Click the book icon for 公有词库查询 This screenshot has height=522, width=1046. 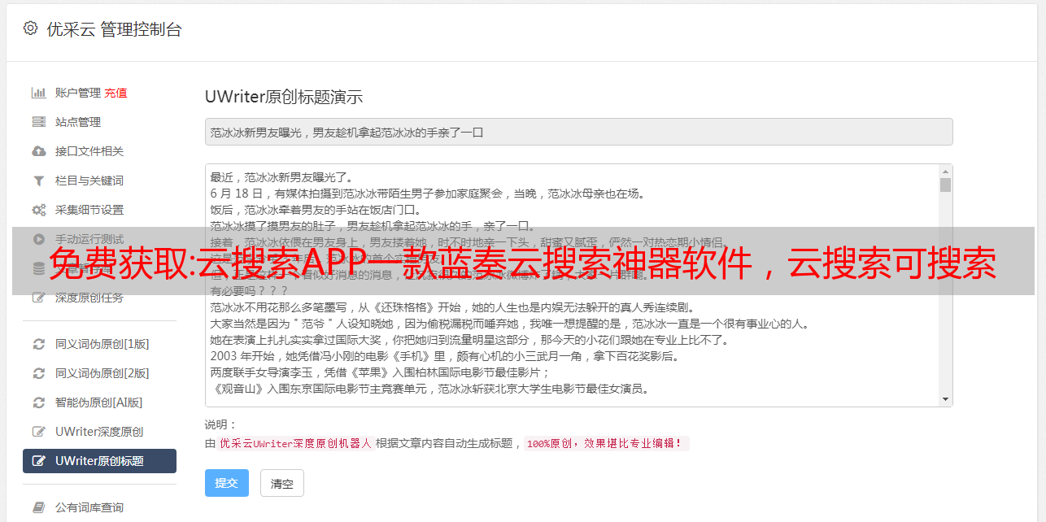[x=38, y=507]
